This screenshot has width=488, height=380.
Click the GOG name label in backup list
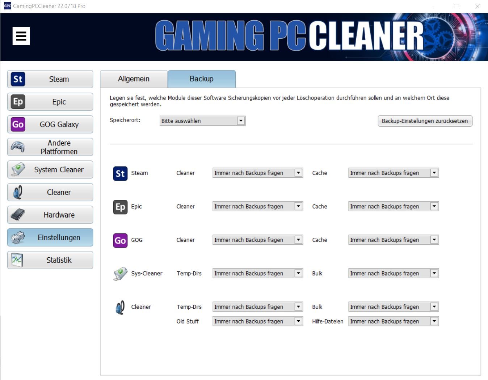137,240
